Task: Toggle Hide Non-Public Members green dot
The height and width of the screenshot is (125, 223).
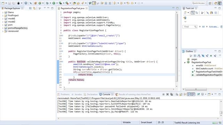Action: (211, 56)
